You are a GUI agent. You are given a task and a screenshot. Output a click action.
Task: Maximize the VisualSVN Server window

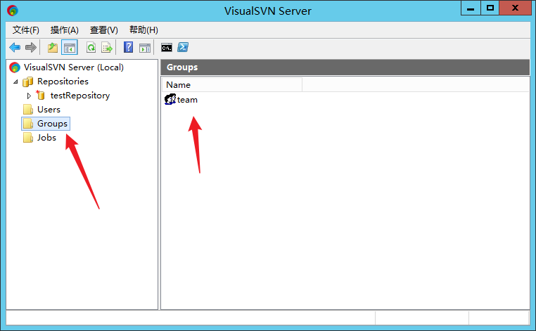490,8
